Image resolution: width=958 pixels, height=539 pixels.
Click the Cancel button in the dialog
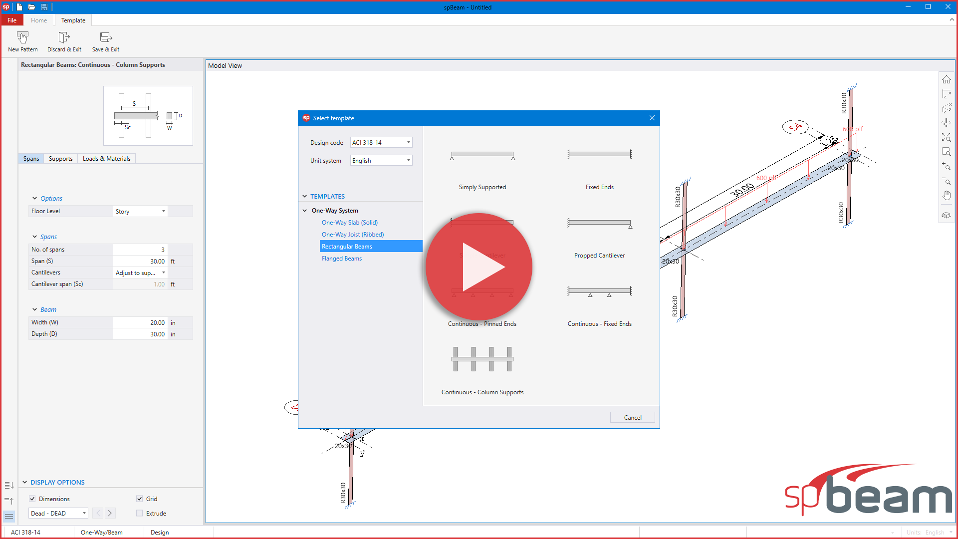tap(632, 417)
